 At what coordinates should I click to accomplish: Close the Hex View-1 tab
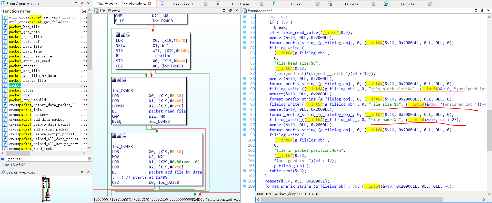point(206,4)
